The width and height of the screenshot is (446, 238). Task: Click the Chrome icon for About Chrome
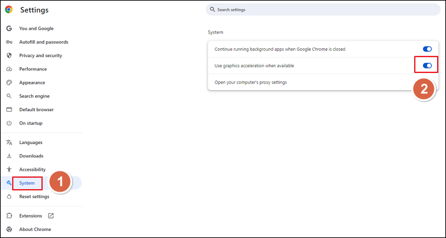pyautogui.click(x=9, y=230)
